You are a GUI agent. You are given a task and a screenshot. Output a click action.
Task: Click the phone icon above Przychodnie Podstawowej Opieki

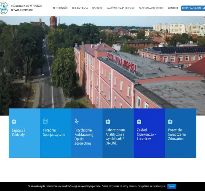[77, 121]
